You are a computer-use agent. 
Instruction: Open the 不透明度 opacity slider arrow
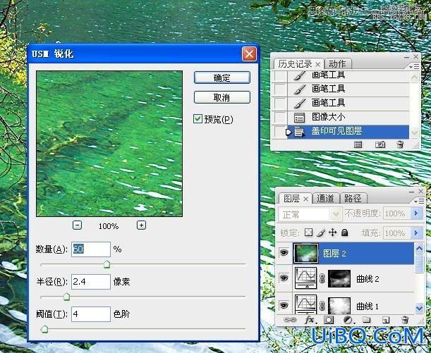pos(416,213)
